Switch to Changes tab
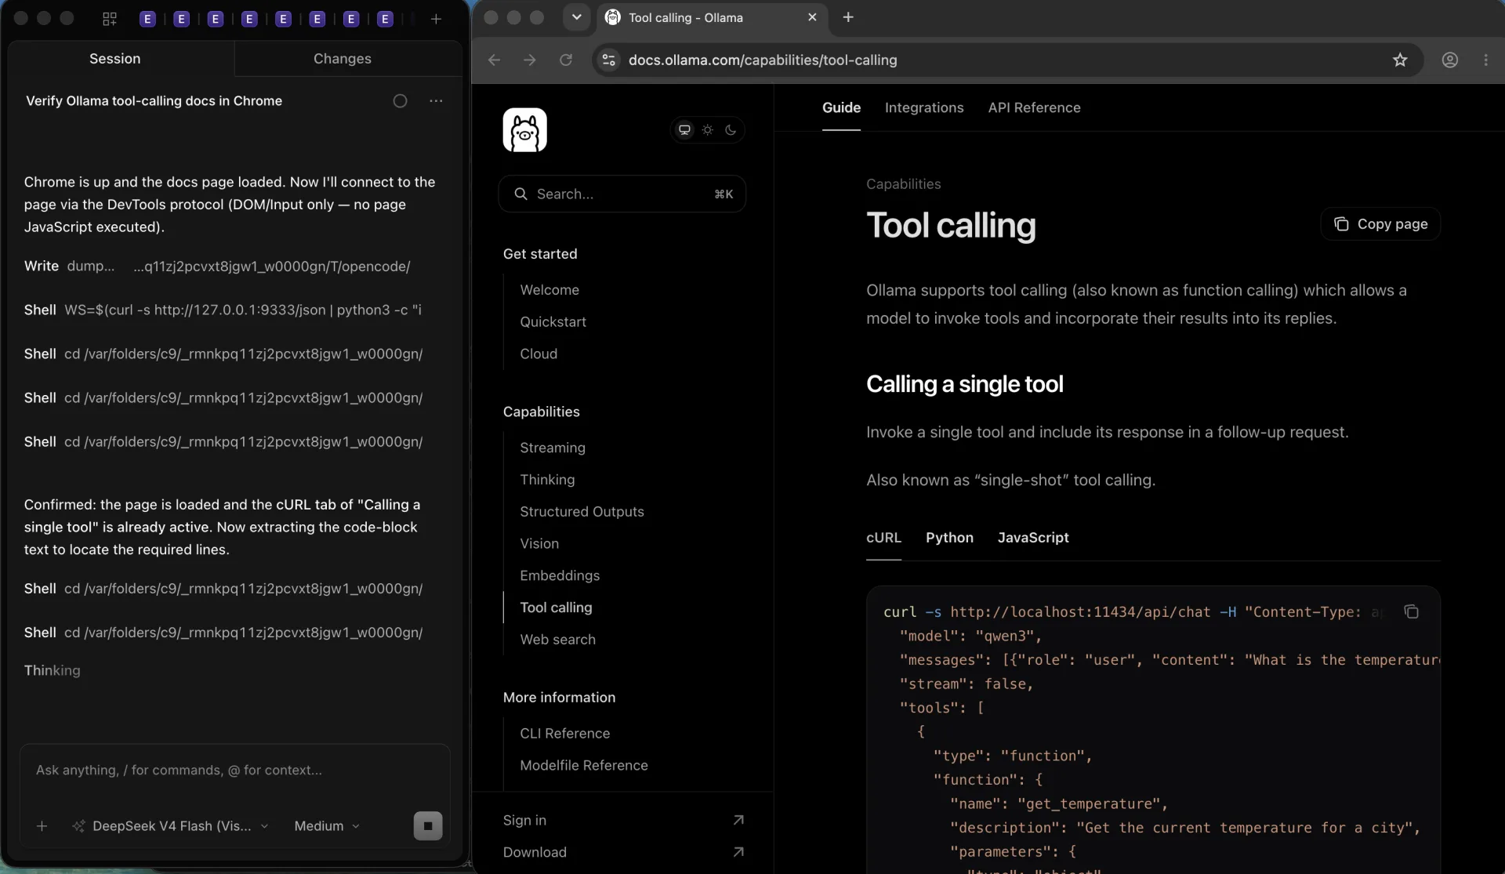 [343, 59]
